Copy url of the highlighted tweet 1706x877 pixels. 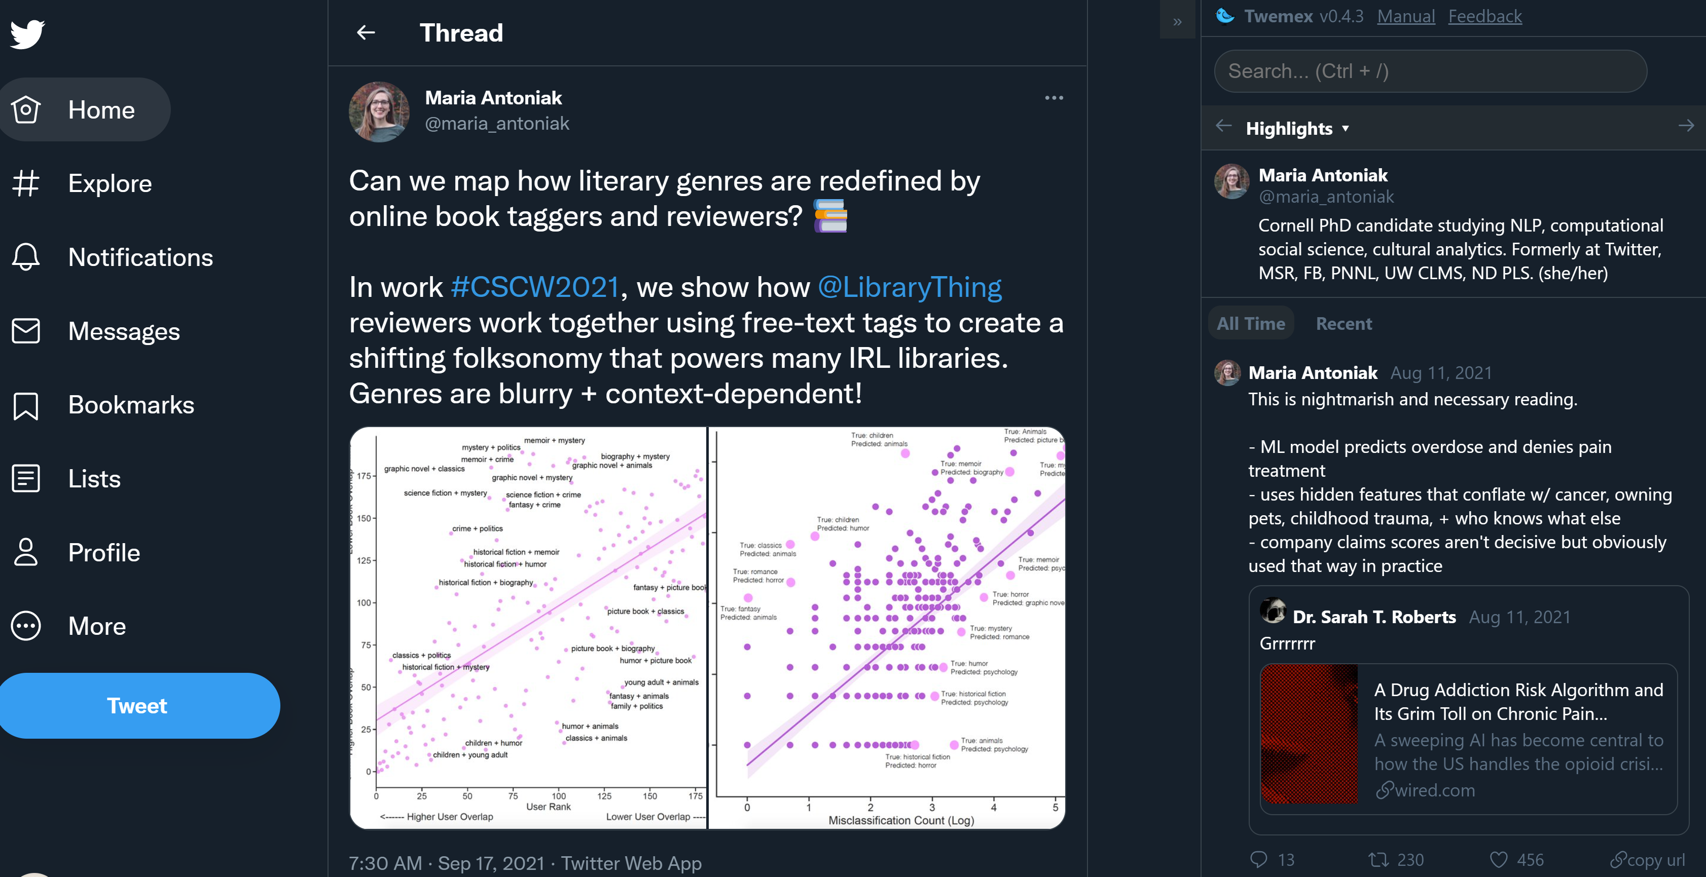[1648, 859]
